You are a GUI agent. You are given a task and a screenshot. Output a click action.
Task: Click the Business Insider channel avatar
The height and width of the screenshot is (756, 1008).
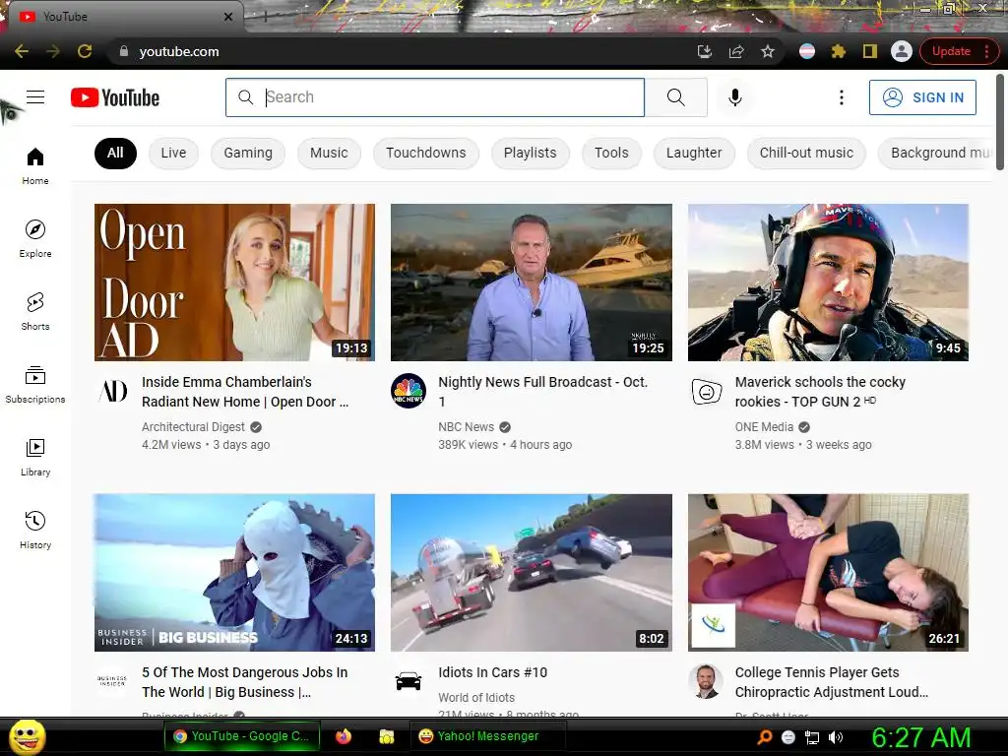pos(112,681)
